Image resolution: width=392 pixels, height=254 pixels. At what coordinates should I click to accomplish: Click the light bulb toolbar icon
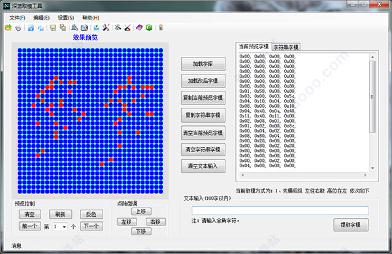(161, 27)
